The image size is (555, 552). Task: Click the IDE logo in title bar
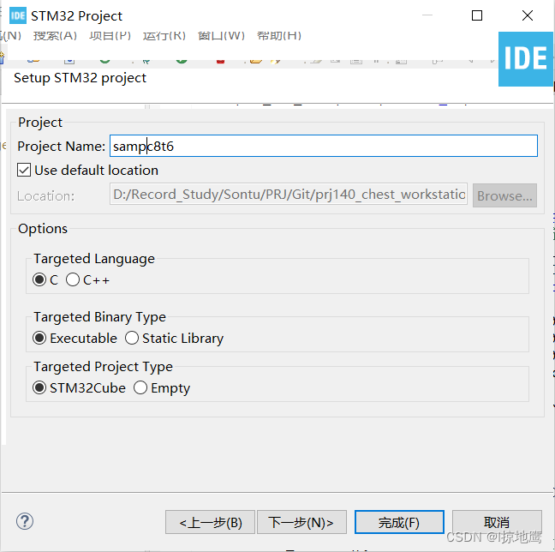[18, 16]
